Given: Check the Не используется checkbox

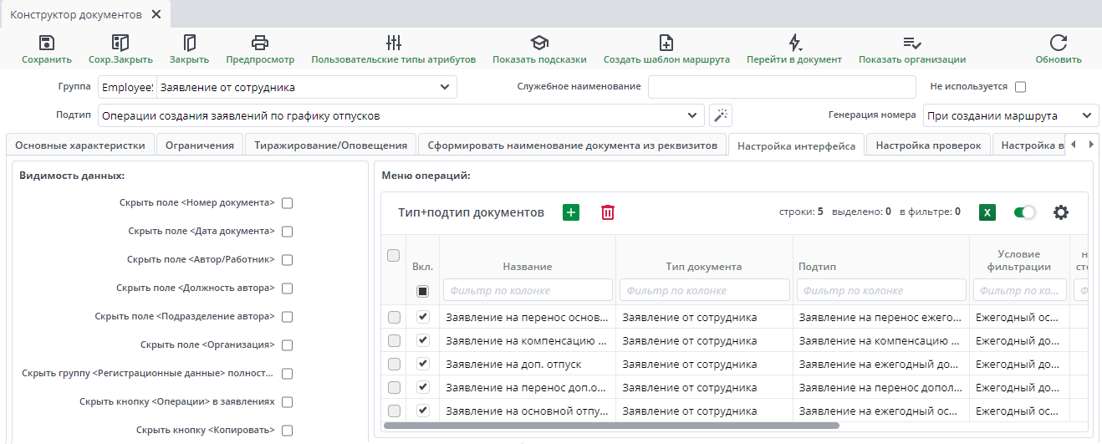Looking at the screenshot, I should [1020, 86].
